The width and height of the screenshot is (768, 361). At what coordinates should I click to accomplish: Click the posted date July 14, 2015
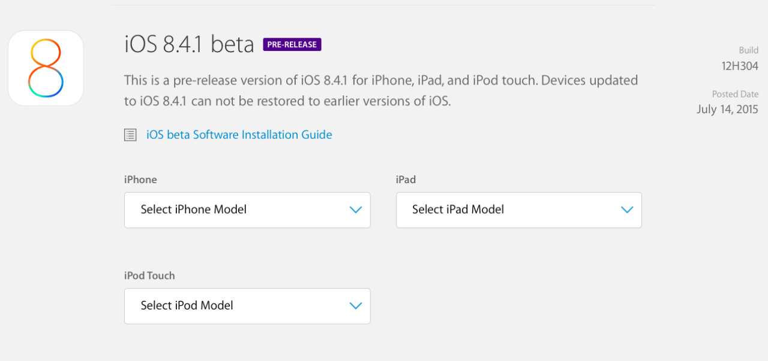(727, 110)
